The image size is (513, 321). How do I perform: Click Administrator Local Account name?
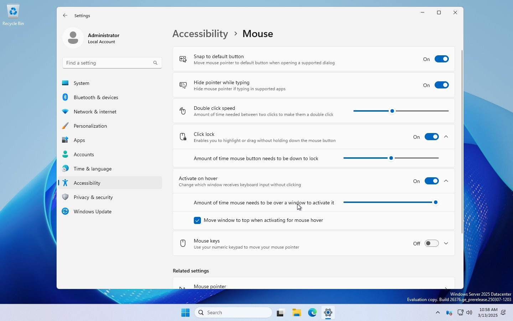point(104,38)
